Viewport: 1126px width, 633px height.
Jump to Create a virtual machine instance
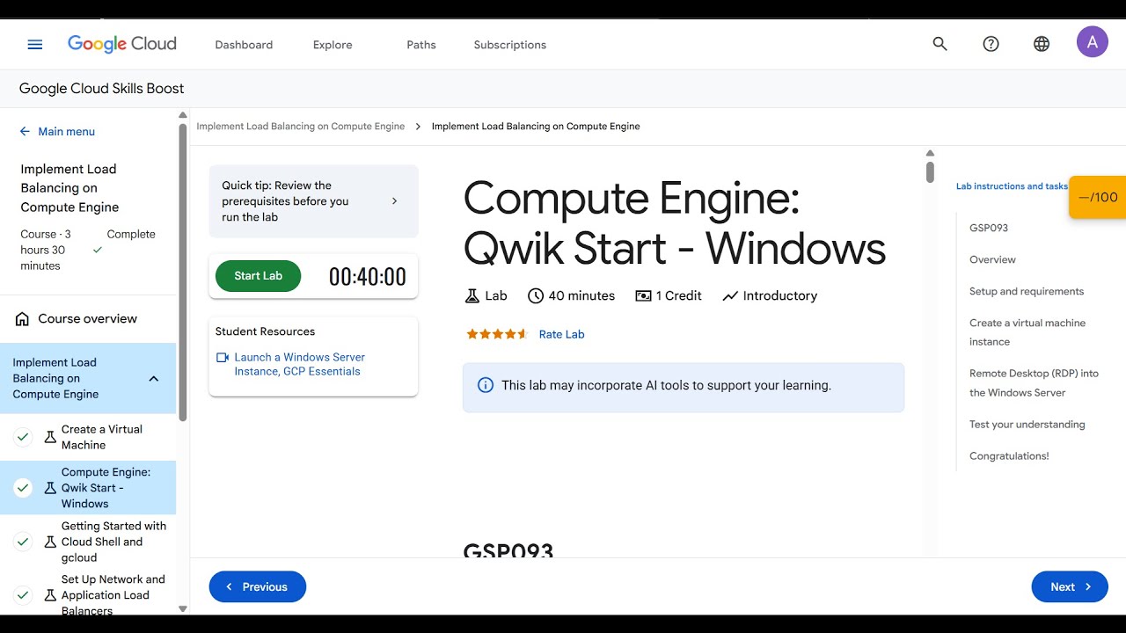tap(1027, 332)
